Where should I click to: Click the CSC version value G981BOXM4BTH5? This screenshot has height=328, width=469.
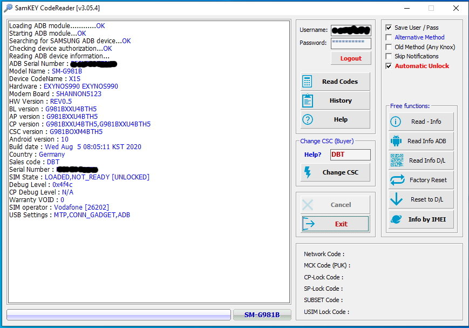pos(76,132)
